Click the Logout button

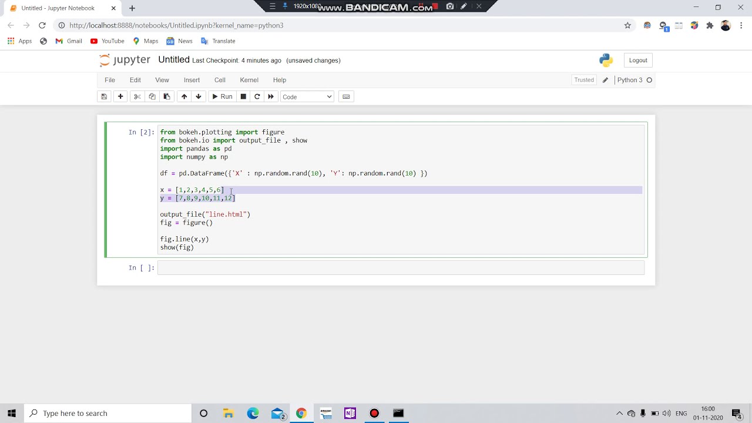638,61
